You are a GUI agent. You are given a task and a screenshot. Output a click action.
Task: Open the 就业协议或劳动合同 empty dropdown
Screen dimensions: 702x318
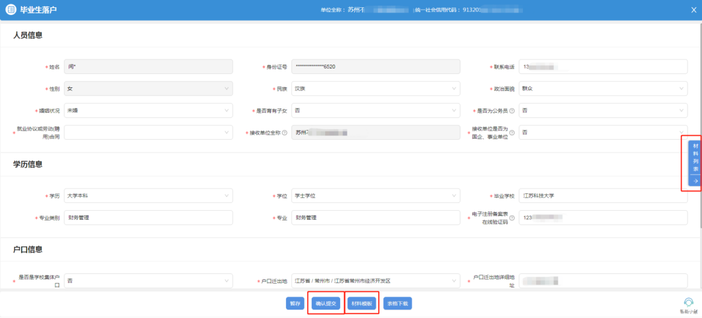(x=148, y=132)
